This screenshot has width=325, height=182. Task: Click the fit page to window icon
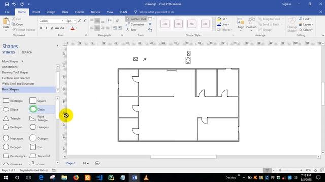315,170
